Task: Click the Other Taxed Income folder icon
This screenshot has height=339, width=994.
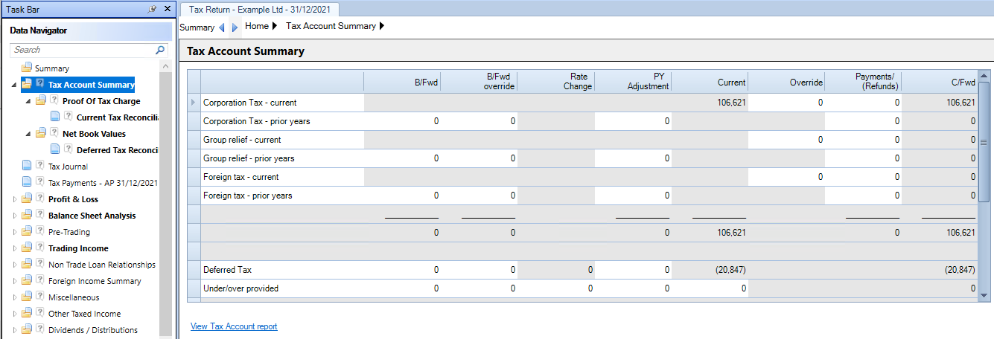Action: pos(27,313)
